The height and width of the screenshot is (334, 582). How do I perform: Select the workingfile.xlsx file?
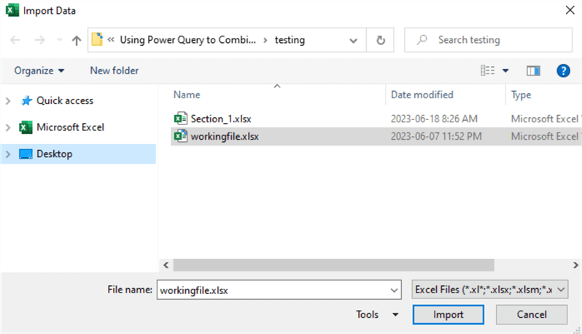pos(225,137)
